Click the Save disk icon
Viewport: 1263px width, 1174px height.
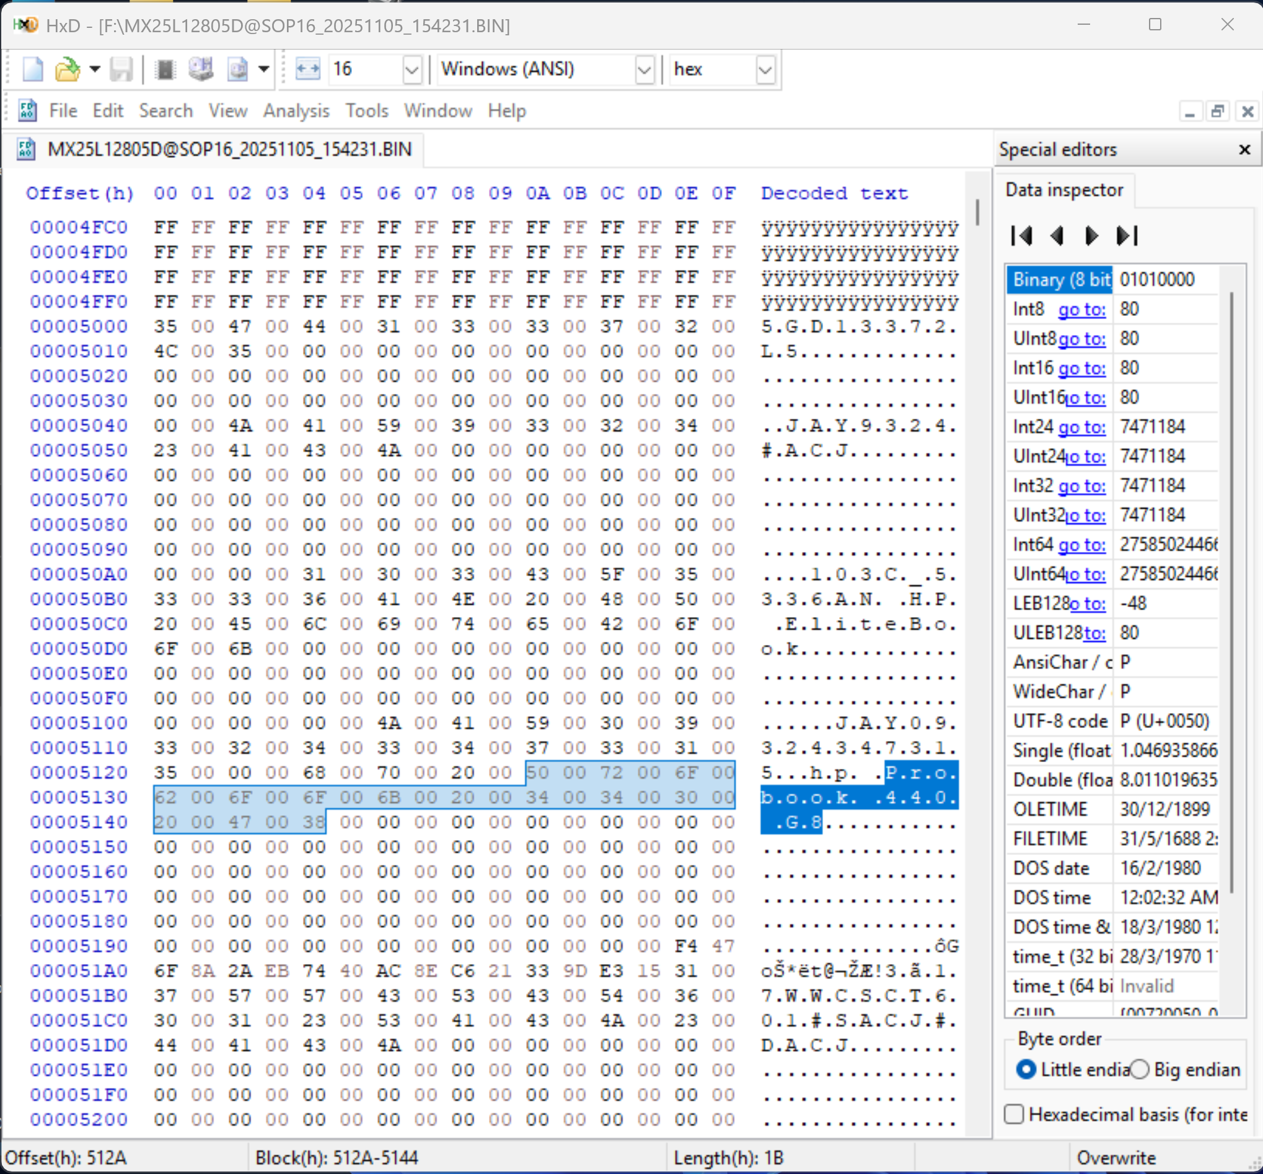[121, 69]
